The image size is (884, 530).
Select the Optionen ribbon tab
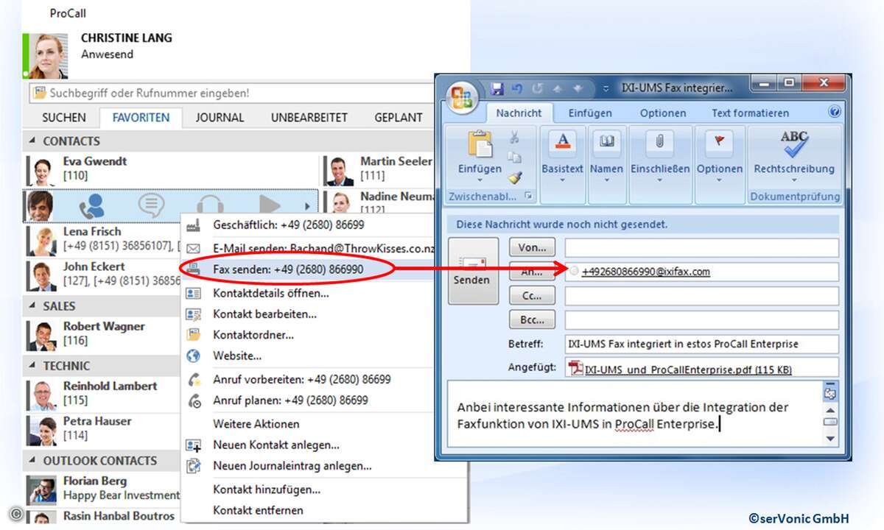(x=663, y=113)
